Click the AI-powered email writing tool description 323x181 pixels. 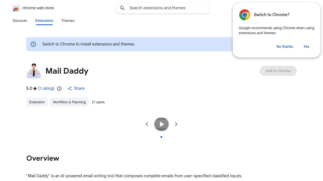click(x=134, y=176)
